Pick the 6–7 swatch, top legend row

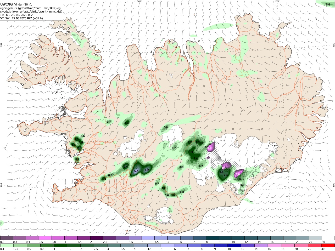tap(187, 238)
